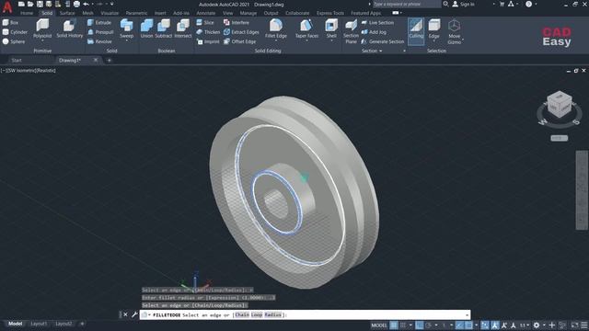This screenshot has width=589, height=331.
Task: Open the status bar customization menu
Action: (584, 325)
